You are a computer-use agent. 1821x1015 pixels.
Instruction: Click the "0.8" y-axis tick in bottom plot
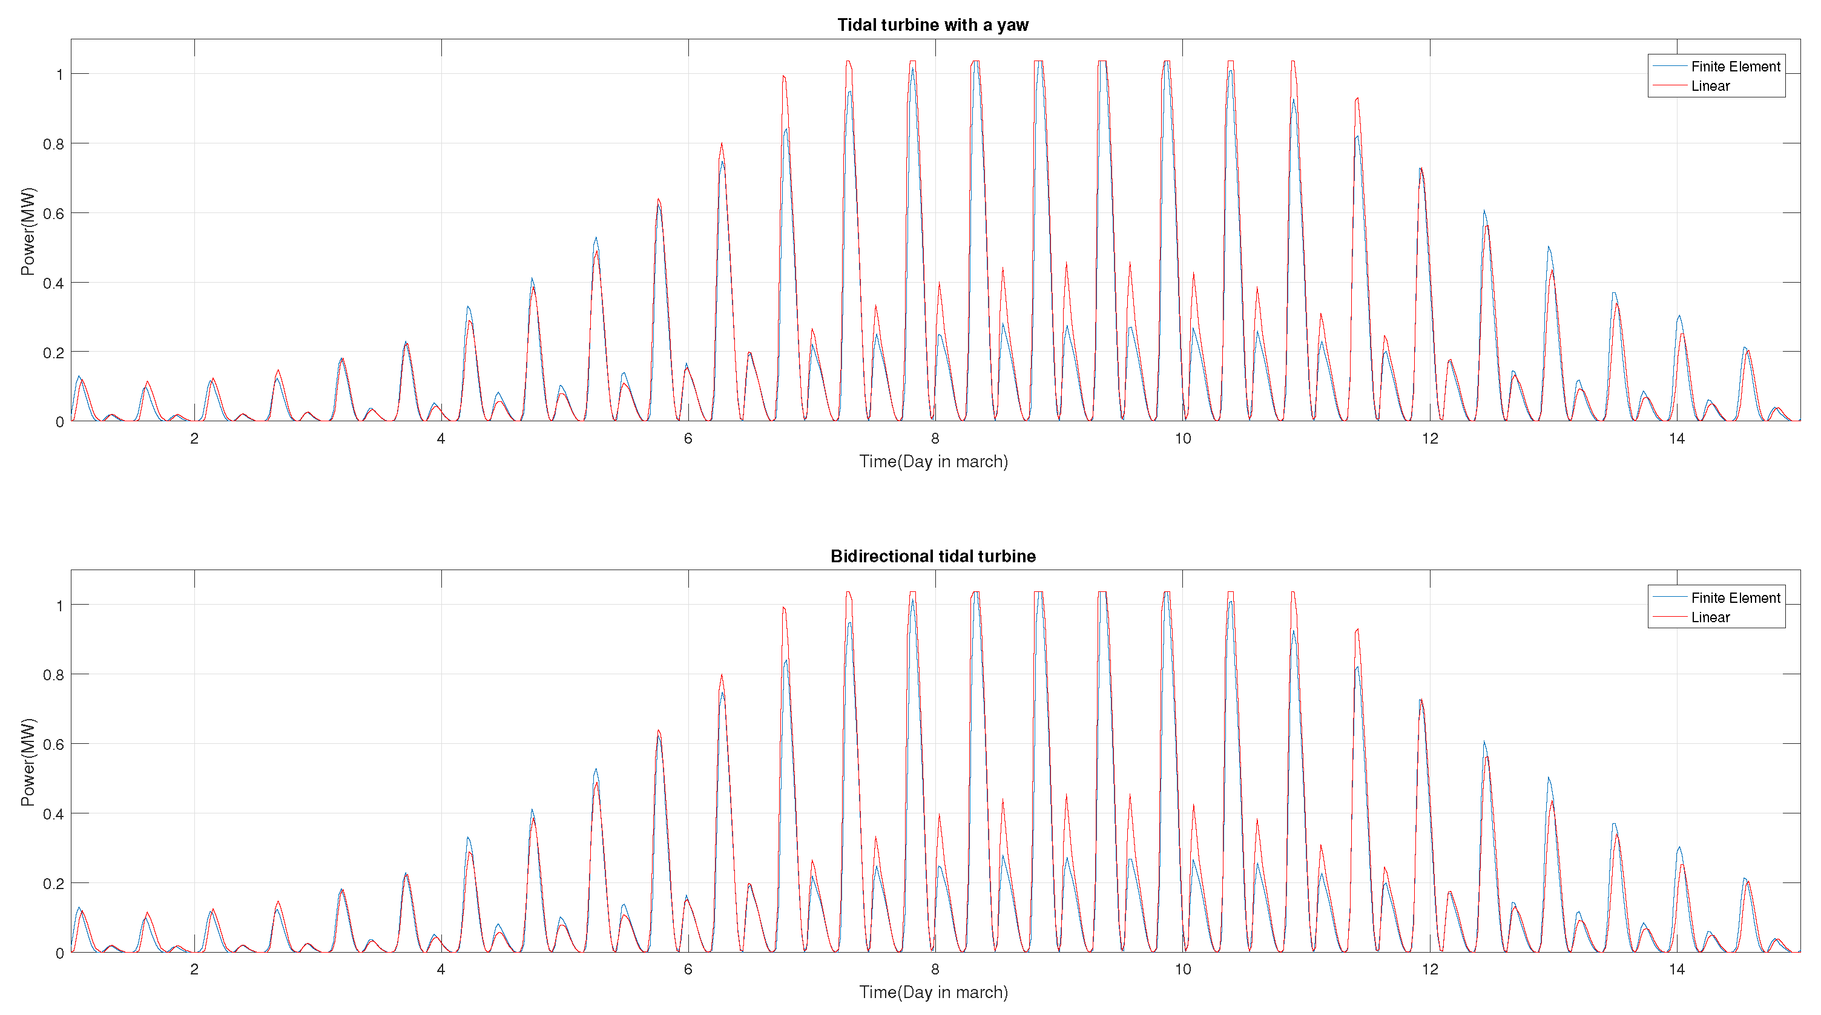point(53,675)
